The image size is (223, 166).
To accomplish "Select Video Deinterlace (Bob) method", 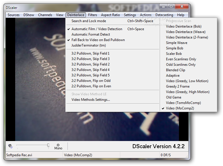I will [x=189, y=26].
